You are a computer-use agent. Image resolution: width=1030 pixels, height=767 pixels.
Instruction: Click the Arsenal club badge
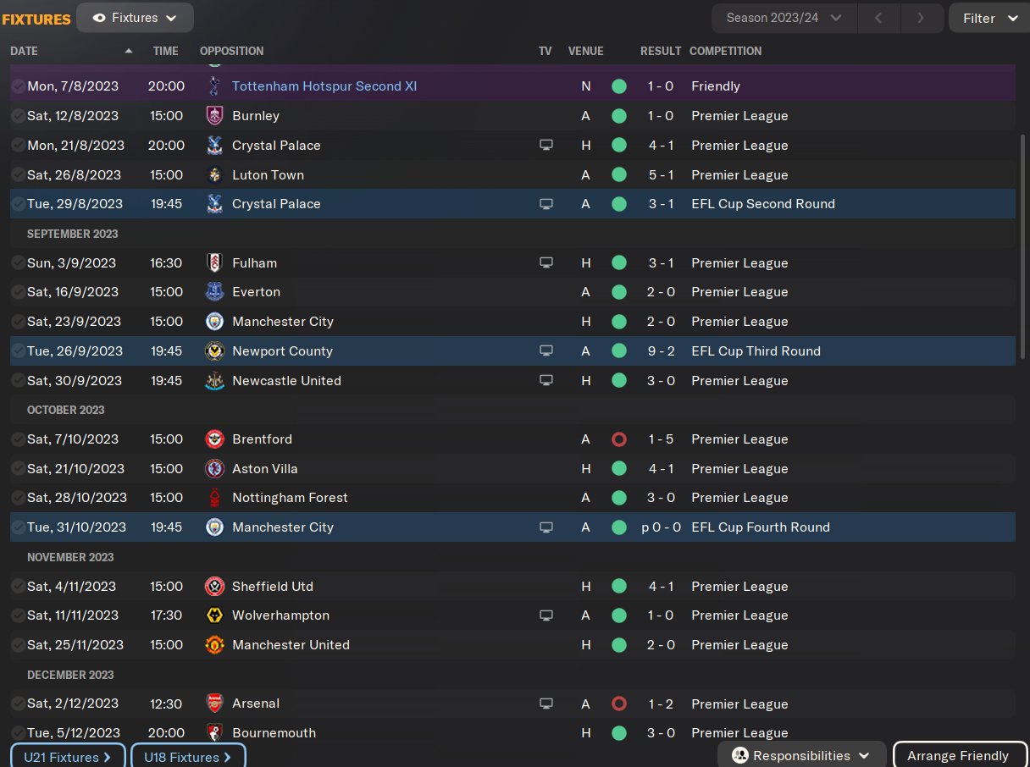(x=214, y=704)
